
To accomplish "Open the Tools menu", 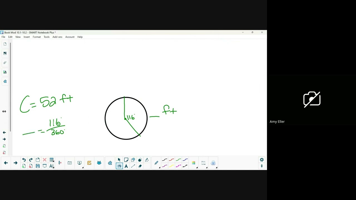I will tap(46, 37).
